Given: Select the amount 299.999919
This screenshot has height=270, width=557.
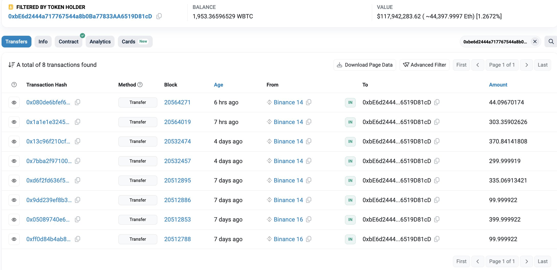Looking at the screenshot, I should (x=505, y=161).
